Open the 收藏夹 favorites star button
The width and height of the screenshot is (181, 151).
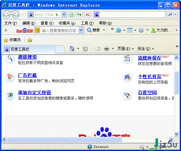tap(12, 40)
